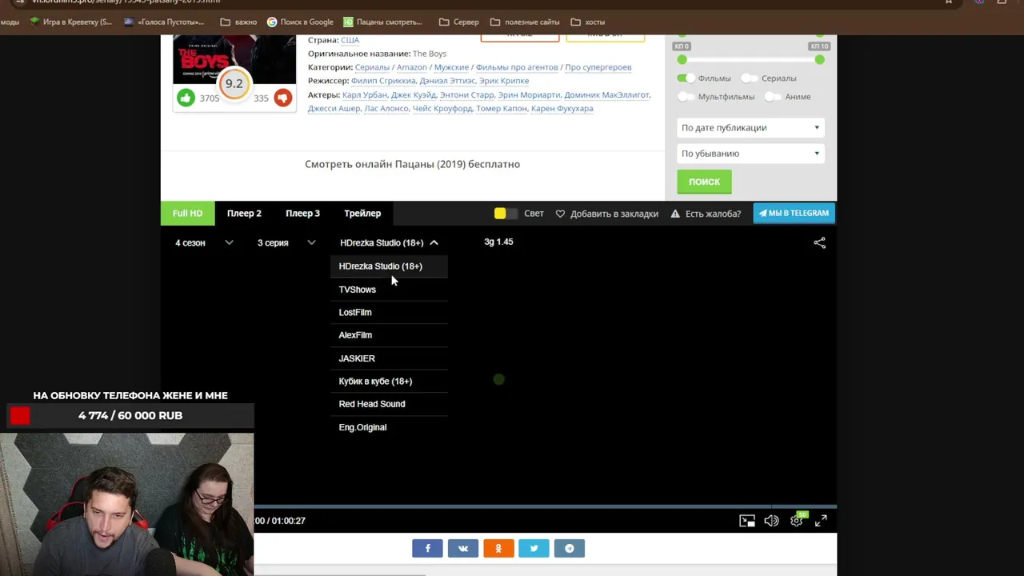Toggle the Аниме filter switch
This screenshot has width=1024, height=576.
point(773,97)
